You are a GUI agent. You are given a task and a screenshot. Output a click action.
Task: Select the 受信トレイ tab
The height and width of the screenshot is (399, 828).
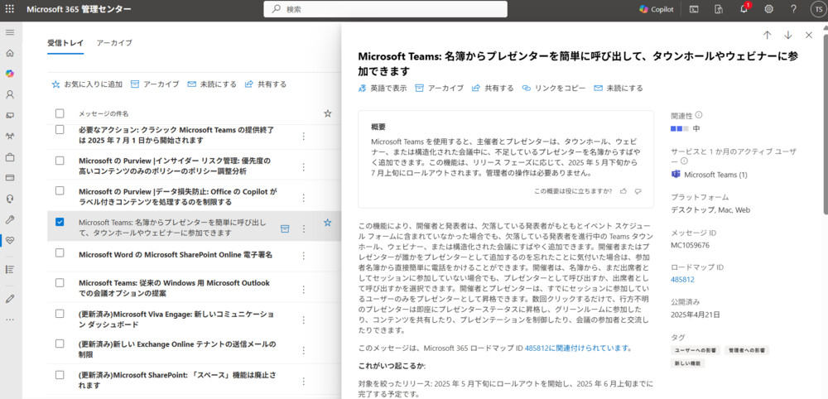pos(65,41)
